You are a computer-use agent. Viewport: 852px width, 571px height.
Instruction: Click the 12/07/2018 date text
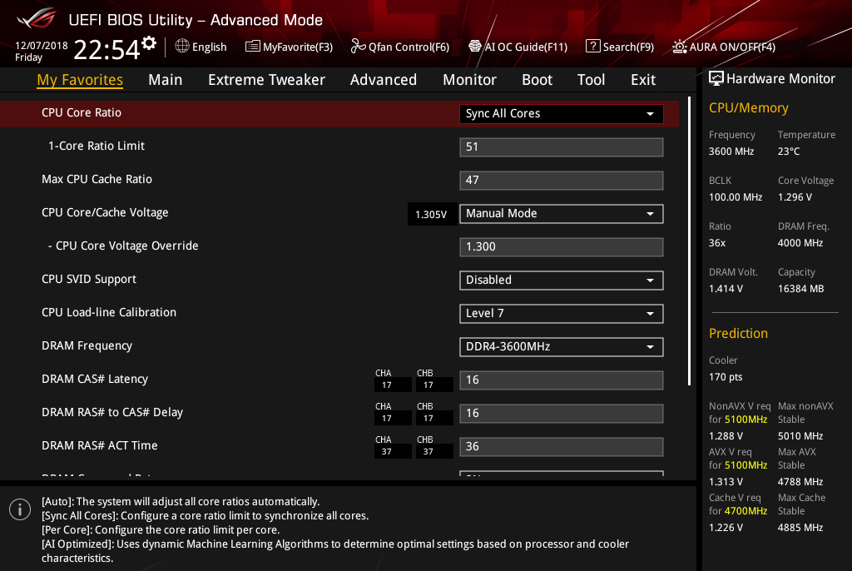pos(42,46)
